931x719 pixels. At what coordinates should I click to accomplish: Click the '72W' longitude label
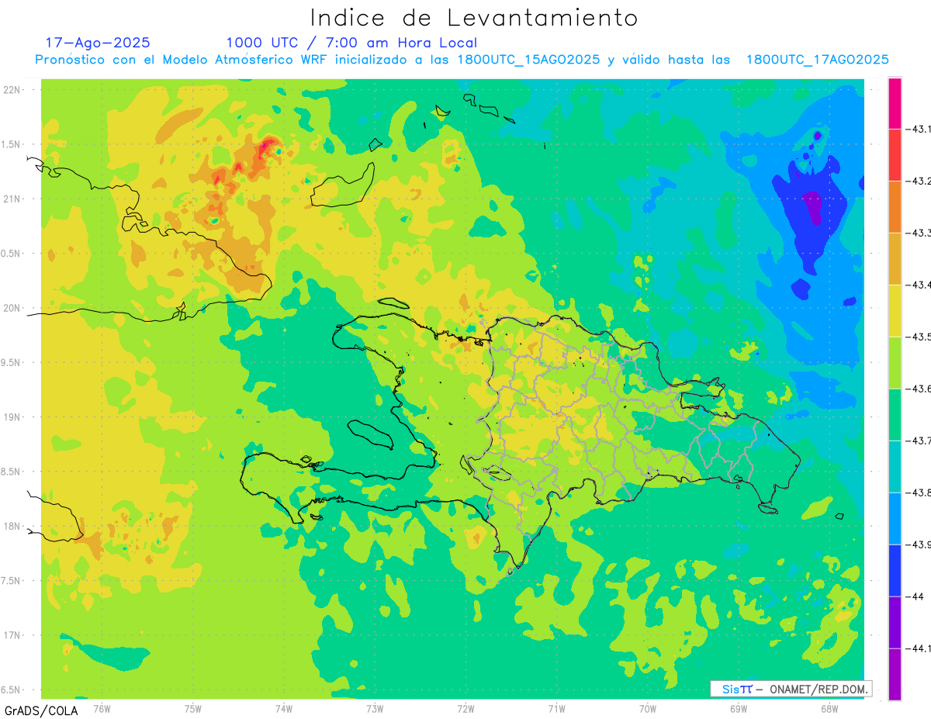click(465, 708)
